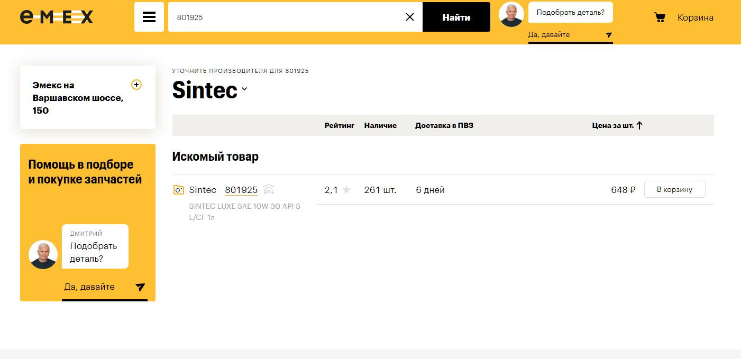The width and height of the screenshot is (741, 359).
Task: Click the Уточнить производителя для 801925 label
Action: point(241,71)
